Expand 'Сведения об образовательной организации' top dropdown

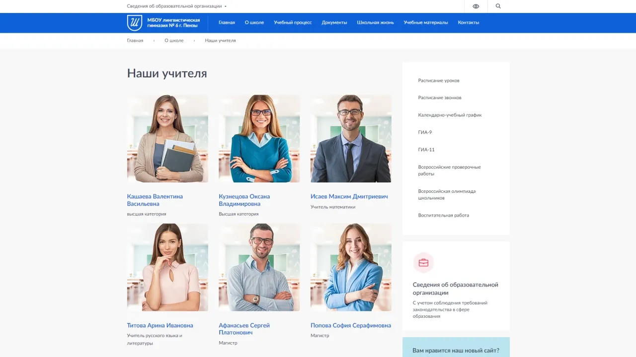pos(177,6)
